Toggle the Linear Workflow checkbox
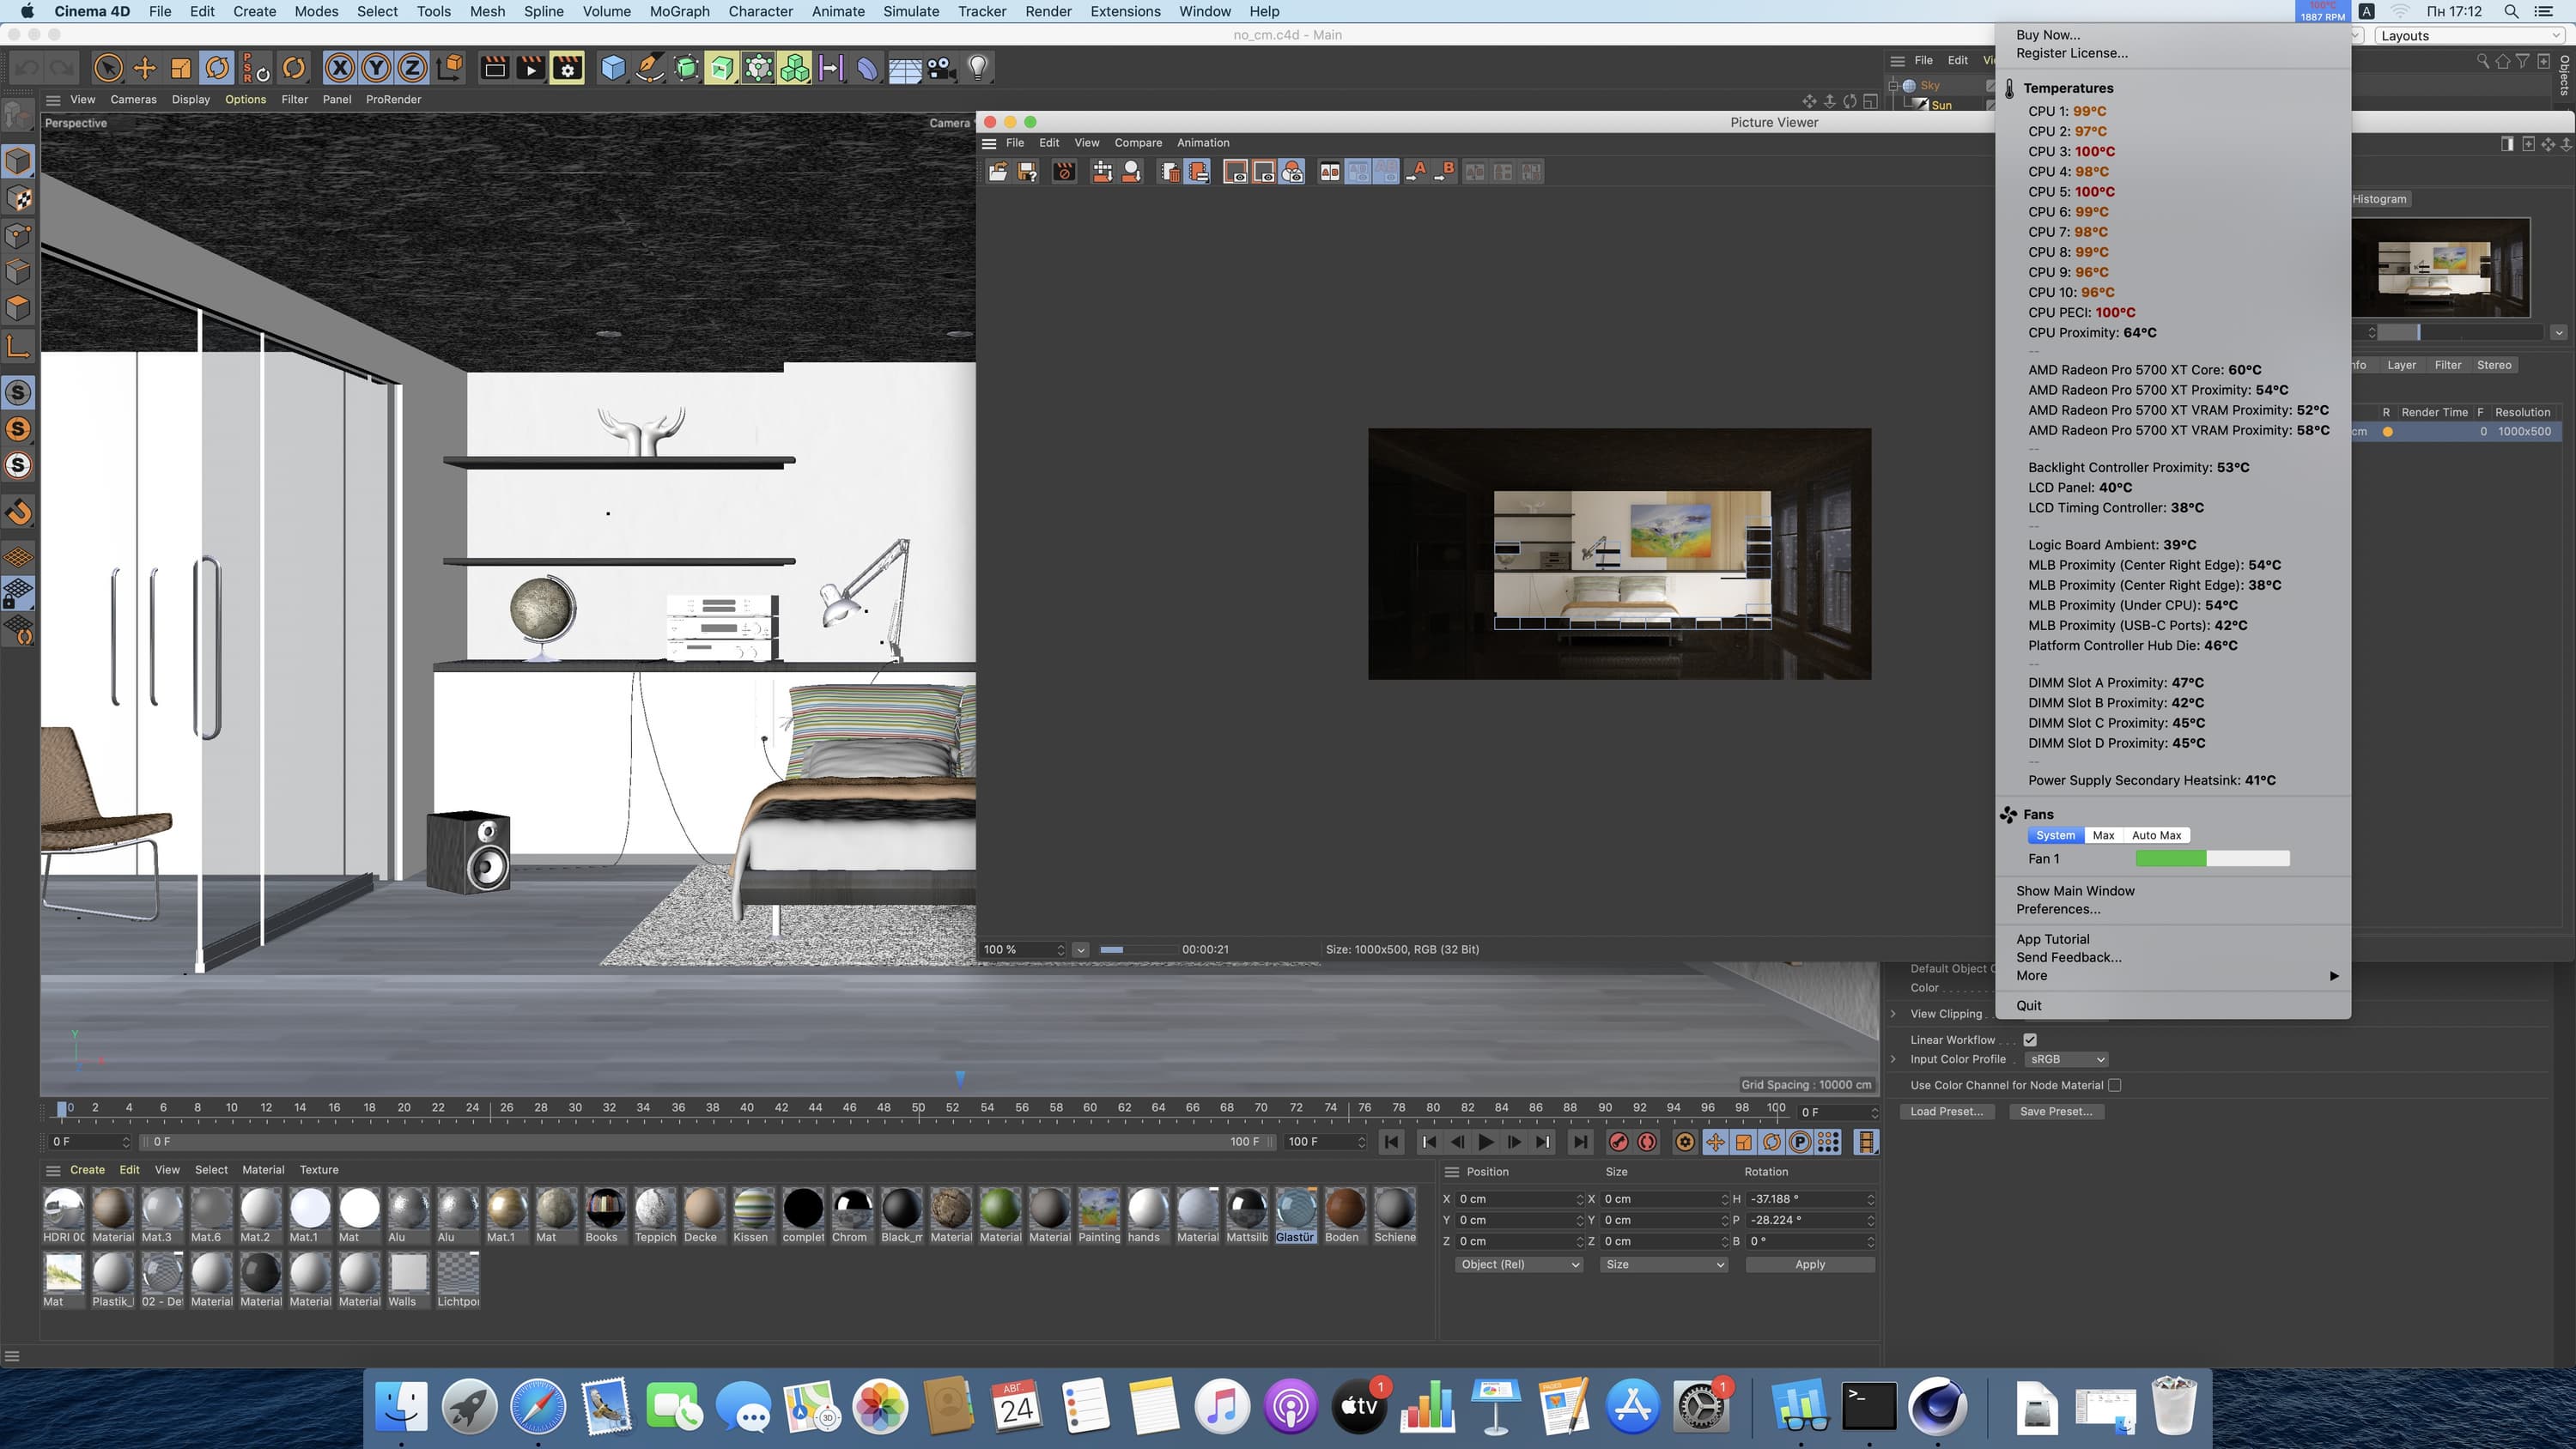This screenshot has height=1449, width=2576. [x=2030, y=1040]
